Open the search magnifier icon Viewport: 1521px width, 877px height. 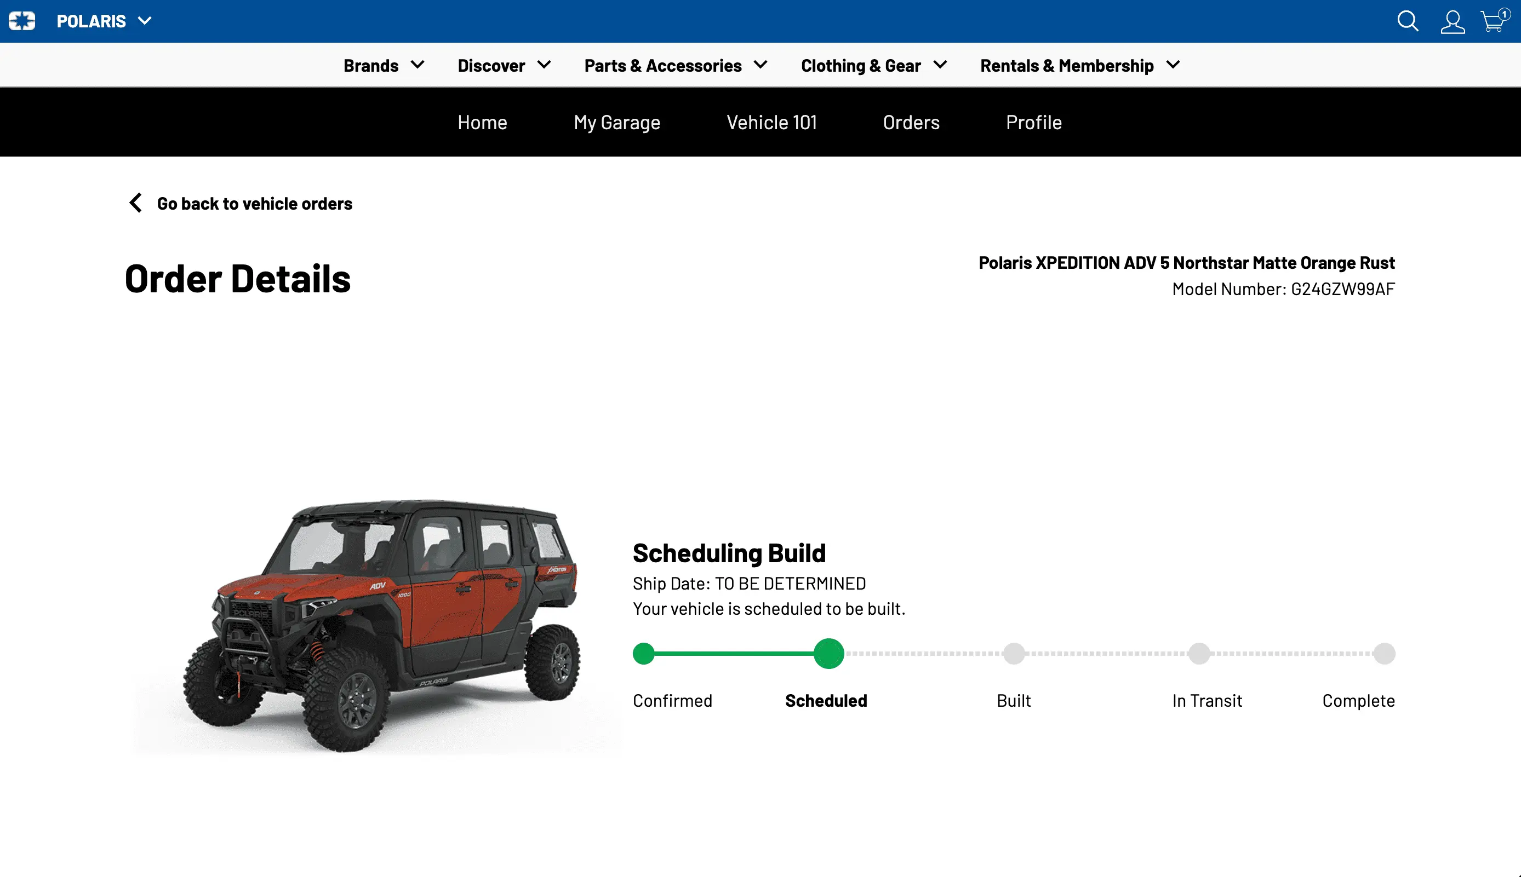tap(1407, 21)
